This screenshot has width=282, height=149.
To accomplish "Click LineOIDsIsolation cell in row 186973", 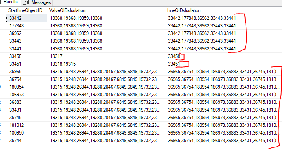I will click(x=223, y=95).
